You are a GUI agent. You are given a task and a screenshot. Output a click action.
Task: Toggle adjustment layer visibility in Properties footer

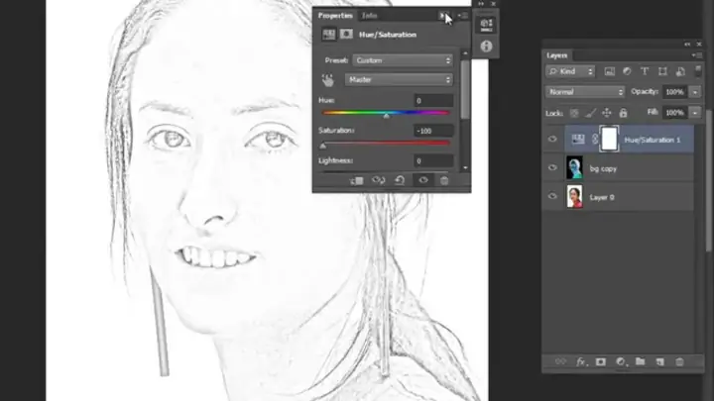click(423, 180)
